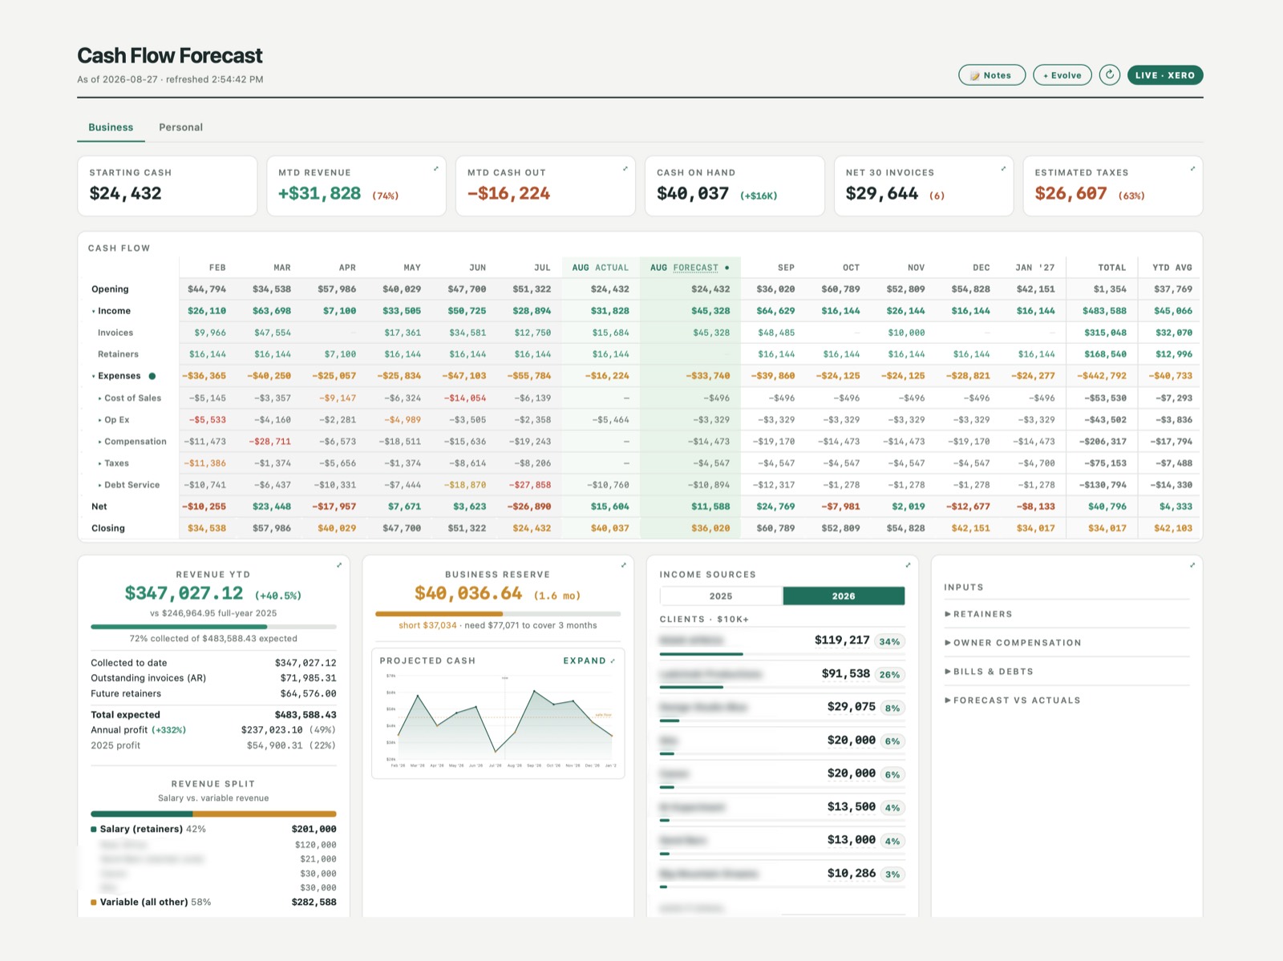Click the Total expected $483,588.43 value
The width and height of the screenshot is (1283, 961).
click(x=306, y=715)
